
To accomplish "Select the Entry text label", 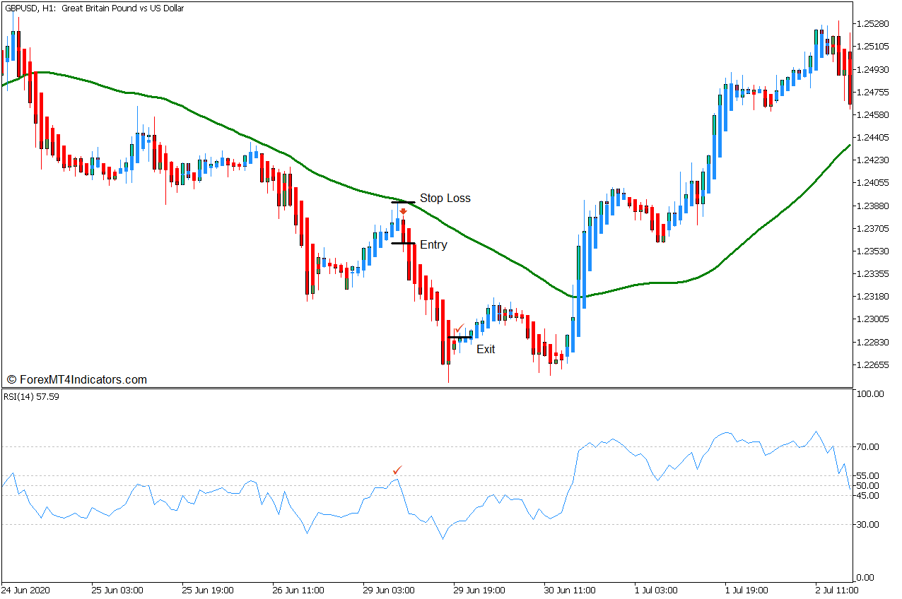I will point(433,245).
